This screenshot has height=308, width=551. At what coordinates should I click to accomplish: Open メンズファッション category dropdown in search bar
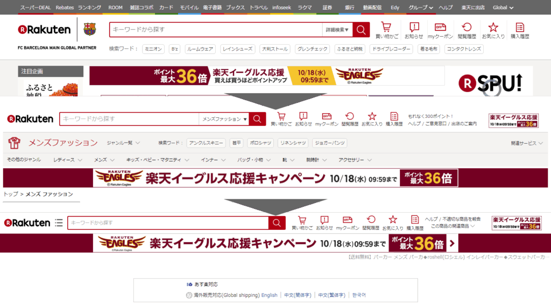(224, 119)
